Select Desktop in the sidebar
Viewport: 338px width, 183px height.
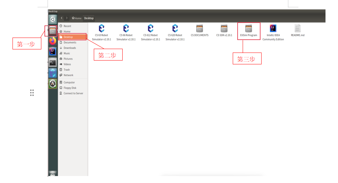click(x=68, y=37)
